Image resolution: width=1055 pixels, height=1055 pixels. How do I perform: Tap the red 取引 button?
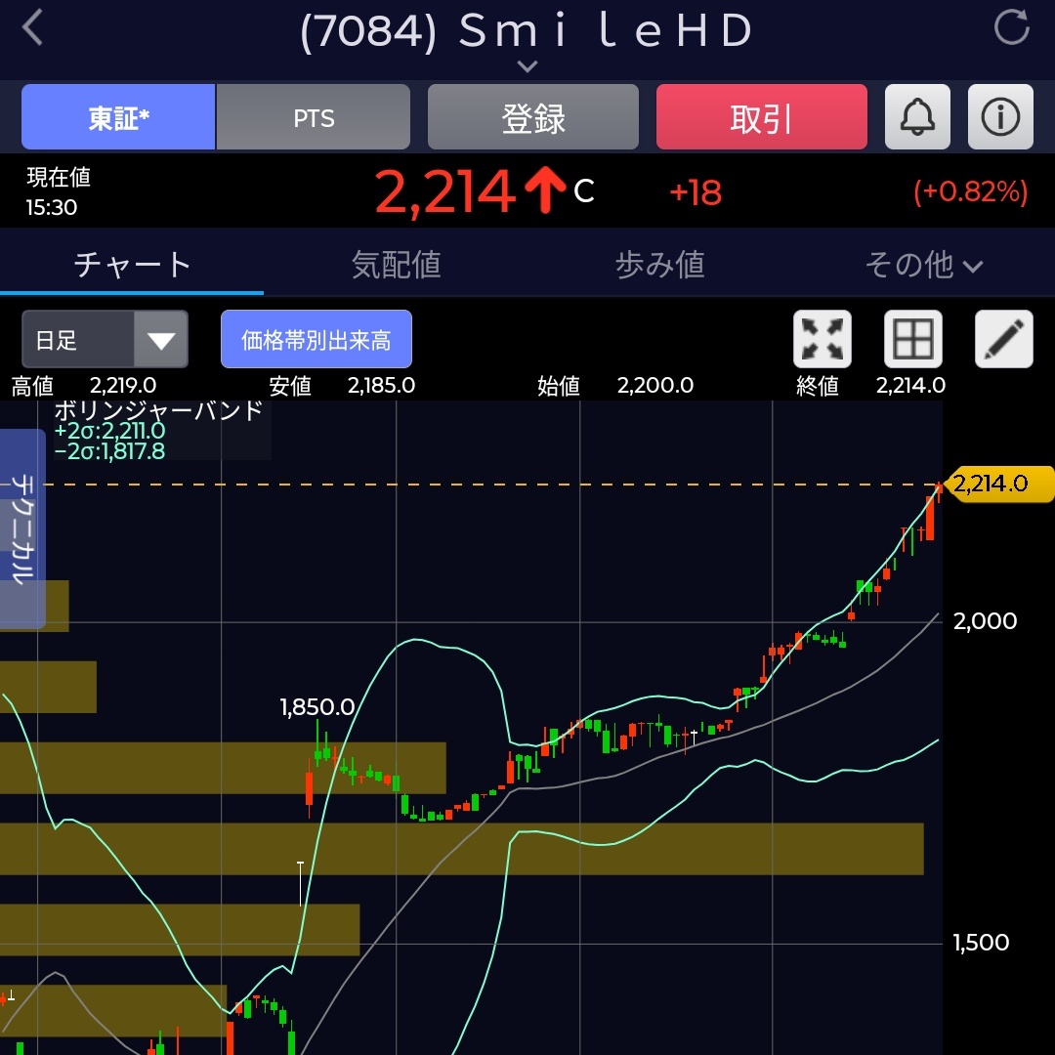click(762, 117)
